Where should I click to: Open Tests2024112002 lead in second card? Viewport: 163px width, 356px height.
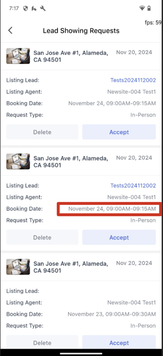point(133,186)
